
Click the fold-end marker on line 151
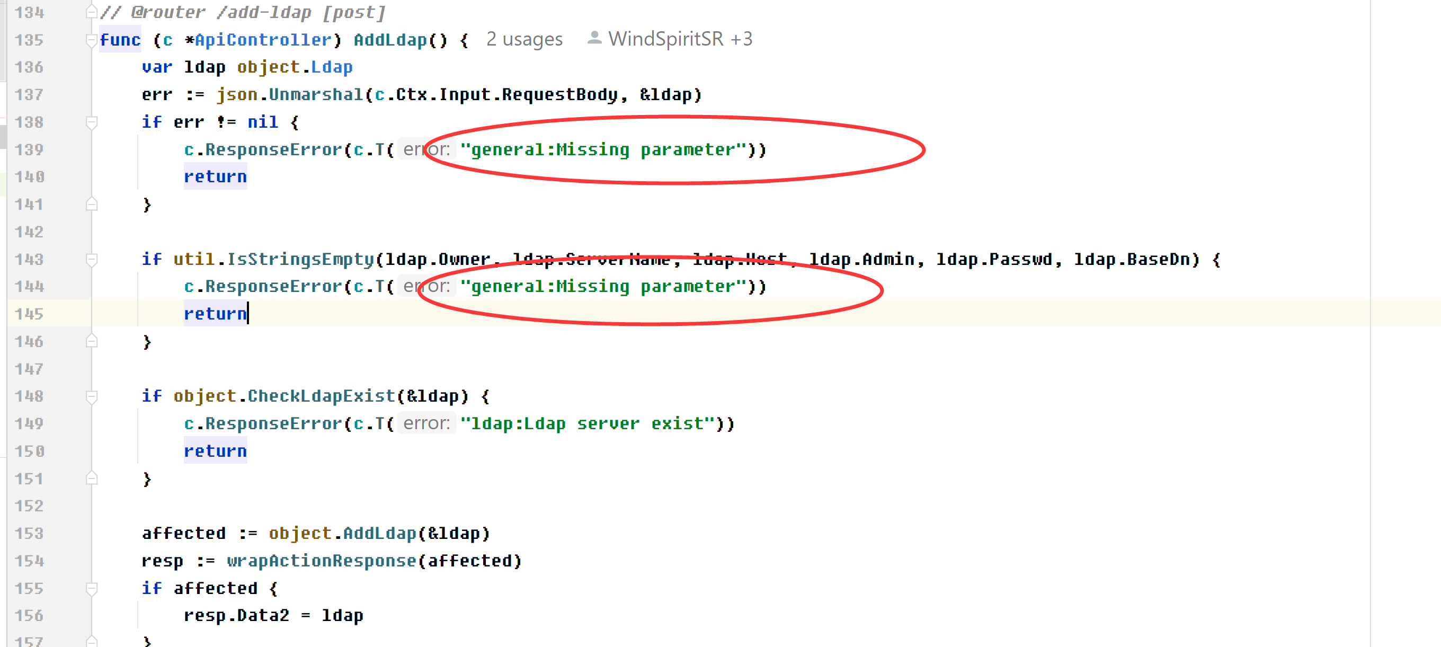tap(92, 478)
